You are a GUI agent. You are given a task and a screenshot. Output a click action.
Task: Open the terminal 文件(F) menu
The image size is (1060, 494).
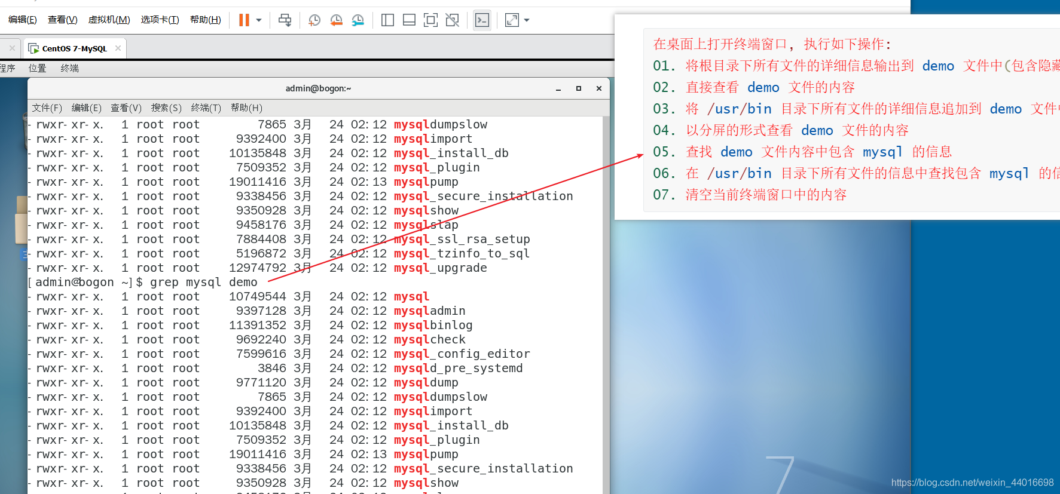point(47,108)
